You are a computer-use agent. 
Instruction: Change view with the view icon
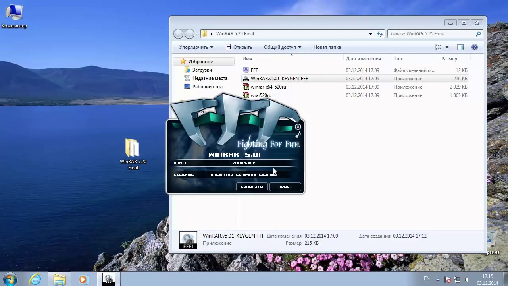pos(438,47)
